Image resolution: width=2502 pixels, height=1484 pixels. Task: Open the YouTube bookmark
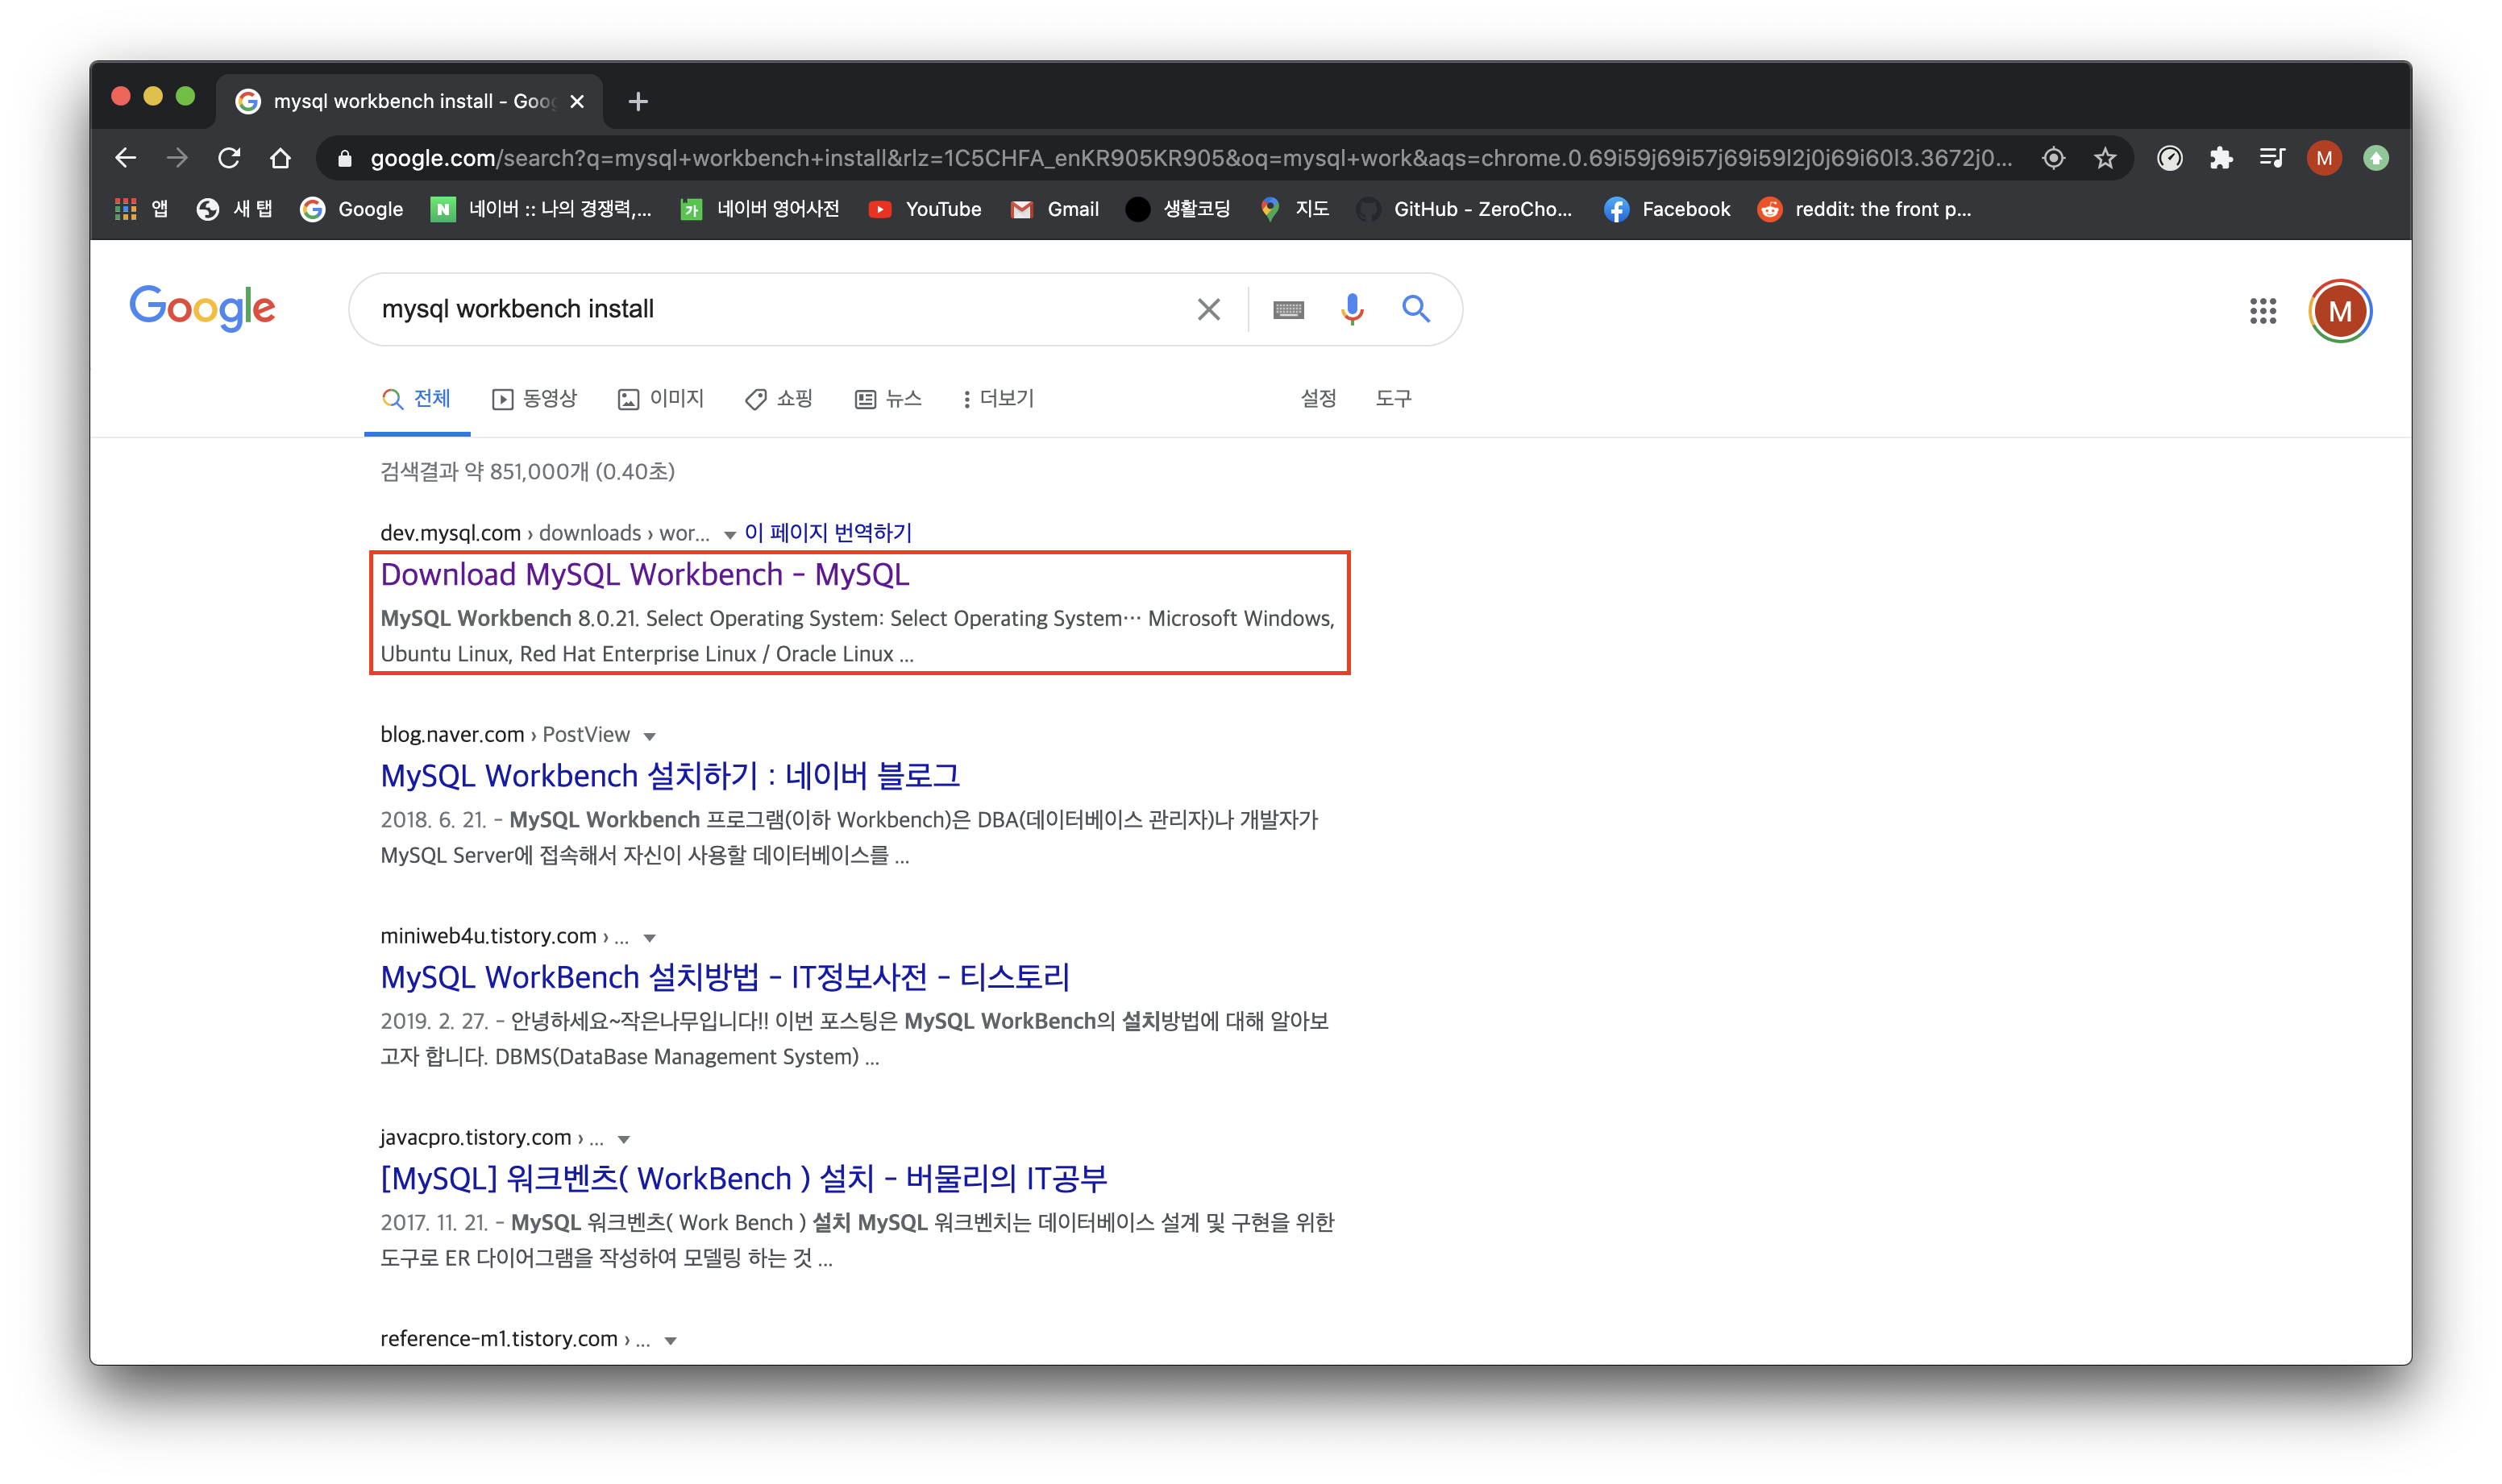point(925,209)
